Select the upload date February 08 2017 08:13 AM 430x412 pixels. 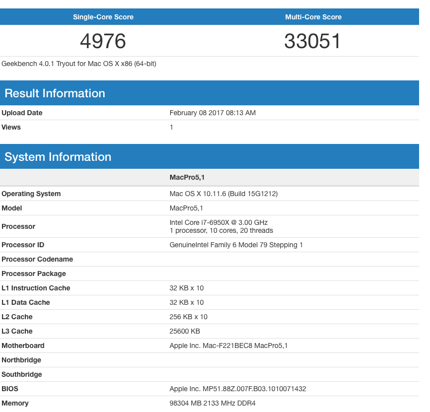click(x=213, y=113)
